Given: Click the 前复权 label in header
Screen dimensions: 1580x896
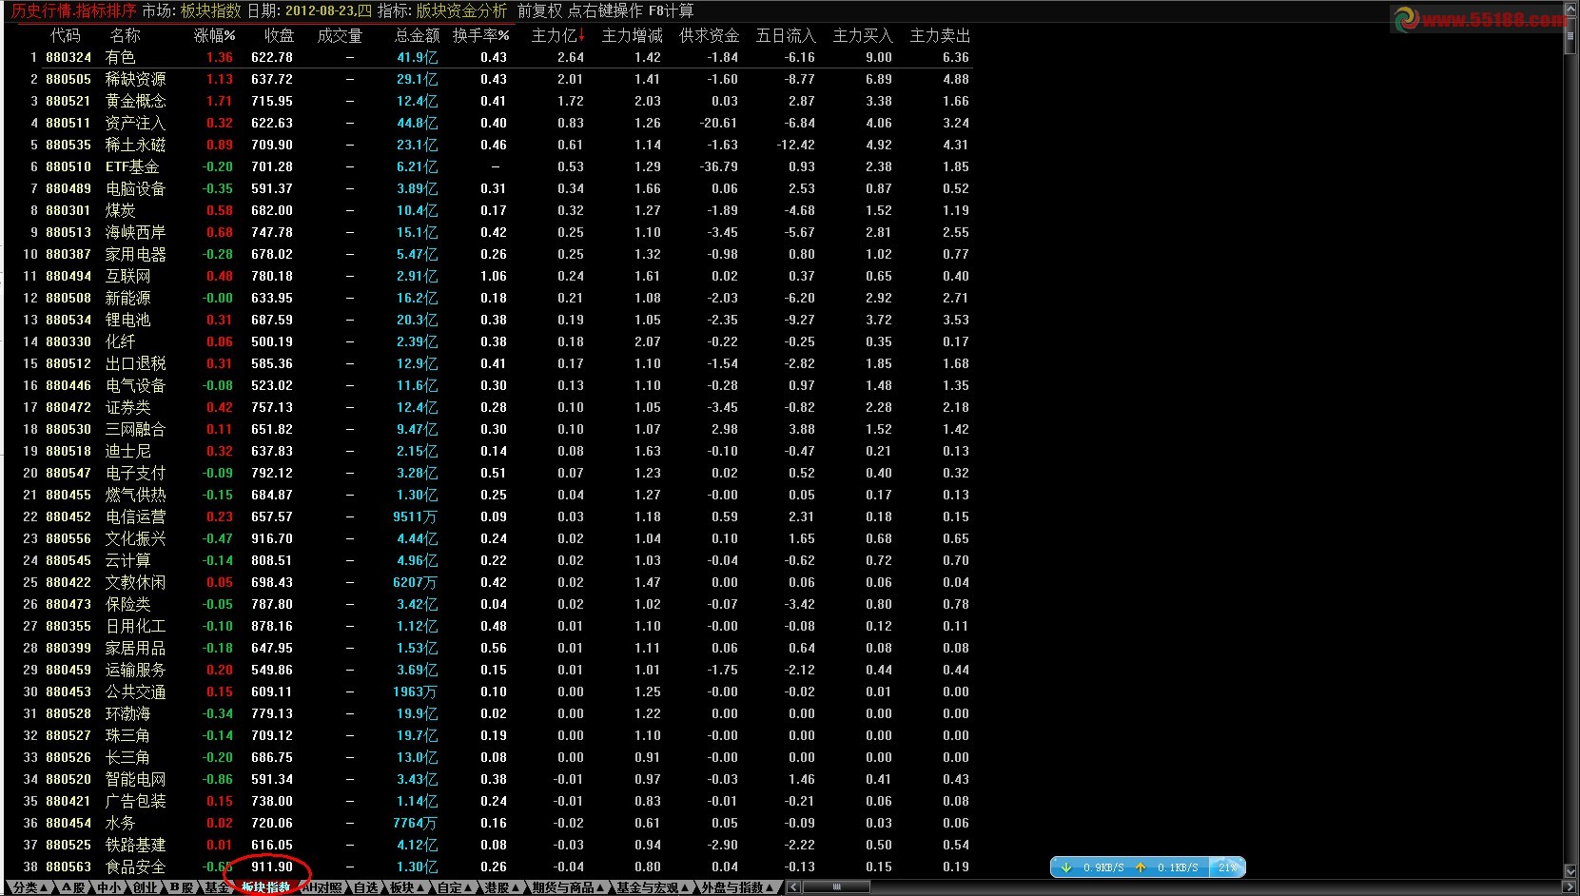Looking at the screenshot, I should pos(539,10).
